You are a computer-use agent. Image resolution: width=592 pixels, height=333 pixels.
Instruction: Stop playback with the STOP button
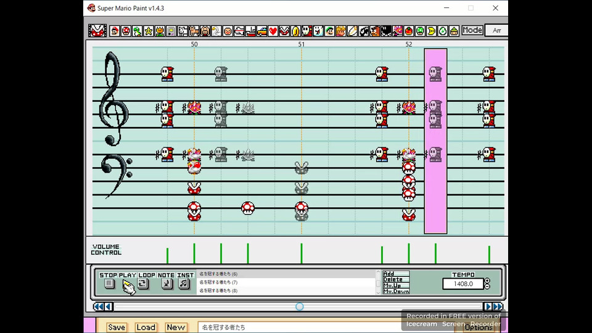(x=109, y=284)
